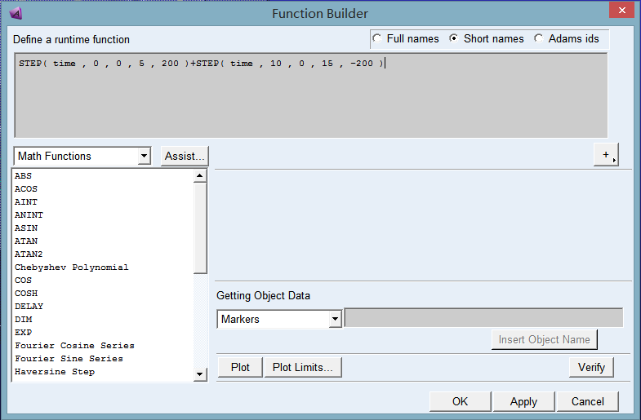The width and height of the screenshot is (641, 420).
Task: Select ACOS in the function list
Action: pyautogui.click(x=26, y=188)
